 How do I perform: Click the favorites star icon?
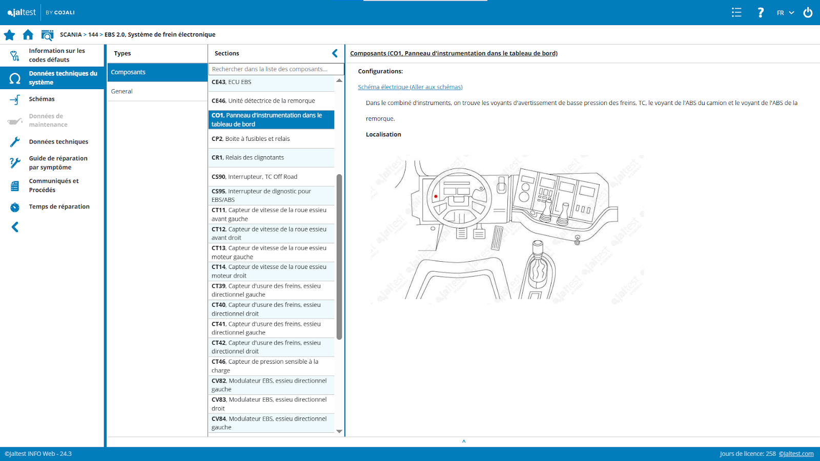[x=9, y=35]
